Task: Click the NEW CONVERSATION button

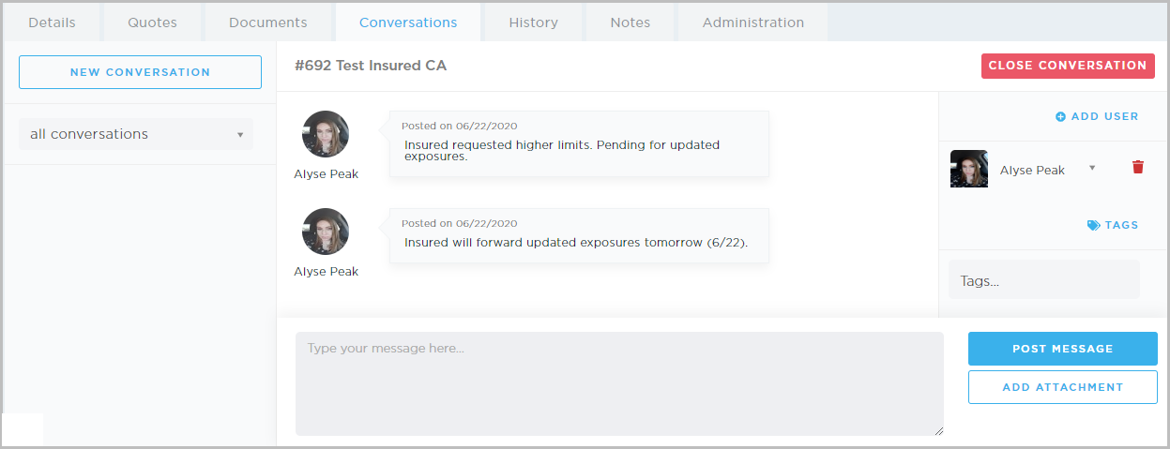Action: [140, 72]
